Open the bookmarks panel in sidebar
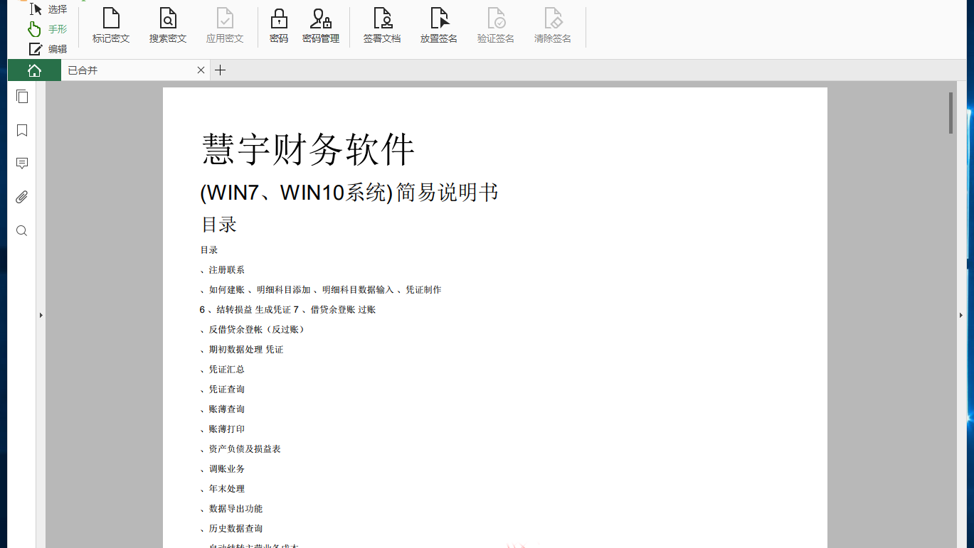The width and height of the screenshot is (974, 548). (x=22, y=130)
